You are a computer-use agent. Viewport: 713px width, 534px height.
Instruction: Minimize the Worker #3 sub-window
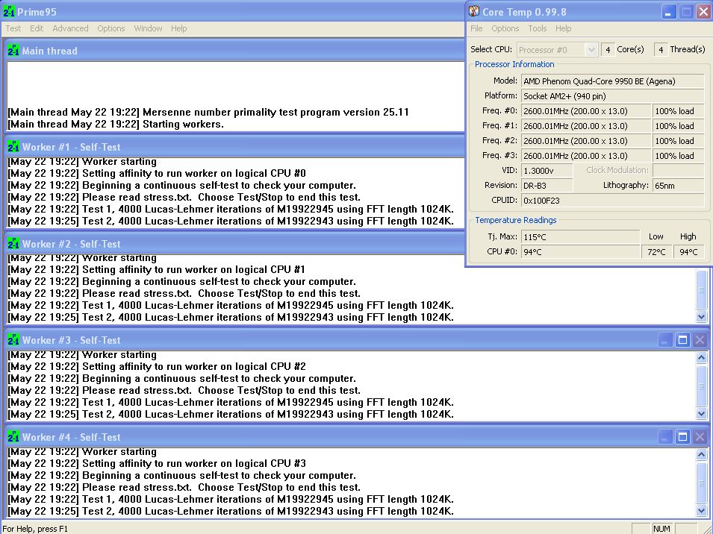pyautogui.click(x=665, y=339)
